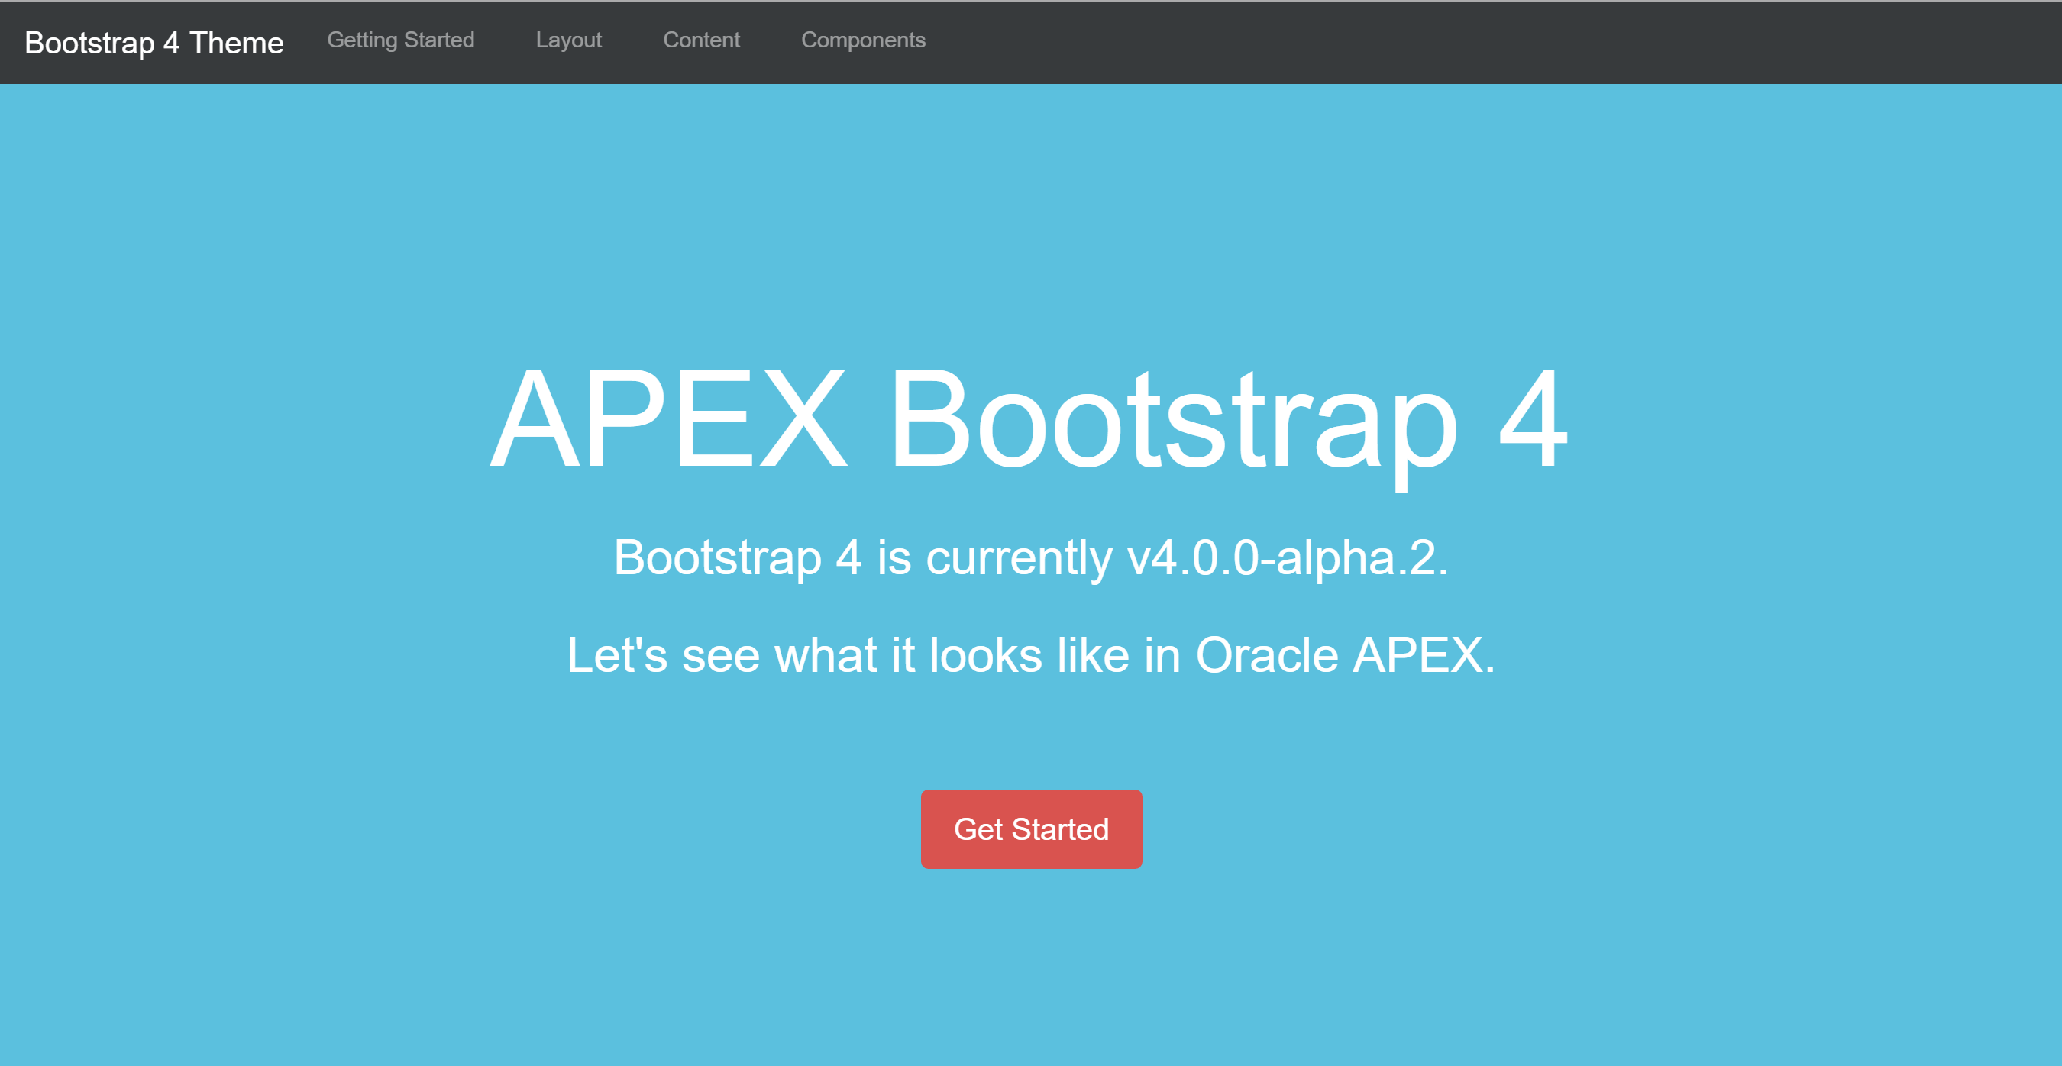This screenshot has height=1066, width=2062.
Task: Click the word Started in the Getting Started link
Action: [x=438, y=40]
